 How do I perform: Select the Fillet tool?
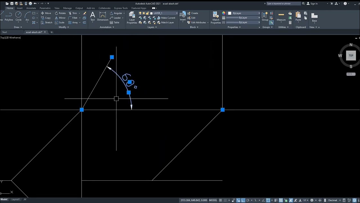[x=73, y=18]
